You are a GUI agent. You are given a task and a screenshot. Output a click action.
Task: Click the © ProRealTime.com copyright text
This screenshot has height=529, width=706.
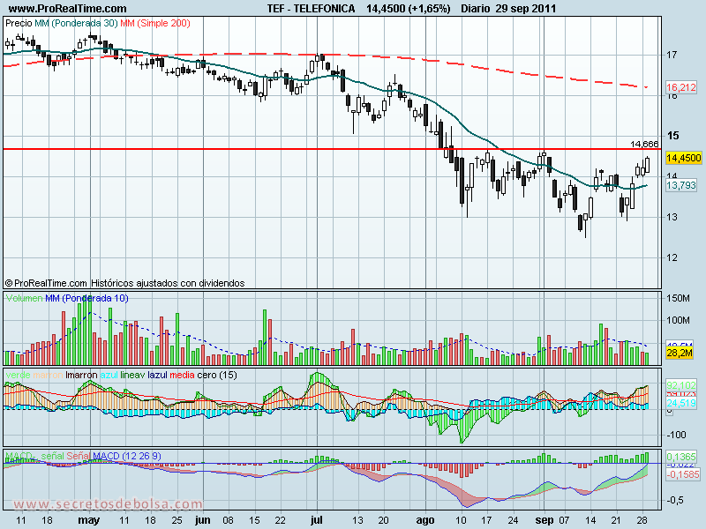pyautogui.click(x=46, y=283)
